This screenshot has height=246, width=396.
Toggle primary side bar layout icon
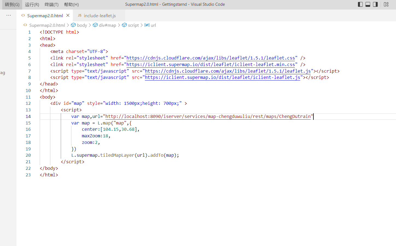[x=360, y=4]
